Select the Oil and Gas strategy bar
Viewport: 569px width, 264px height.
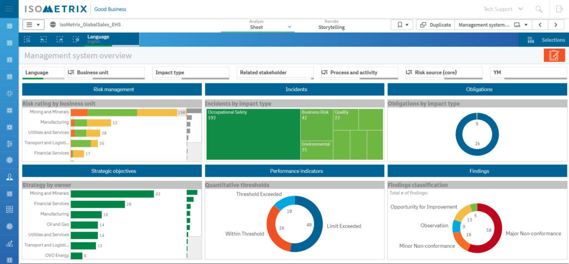84,225
